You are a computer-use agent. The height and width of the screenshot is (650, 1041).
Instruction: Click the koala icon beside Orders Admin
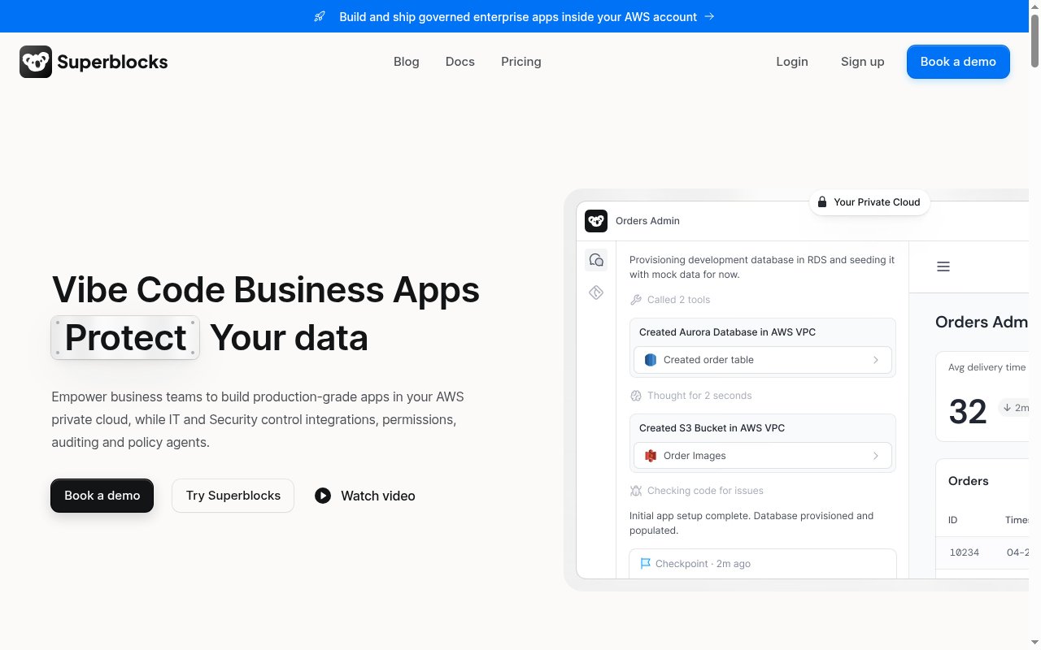click(x=596, y=221)
